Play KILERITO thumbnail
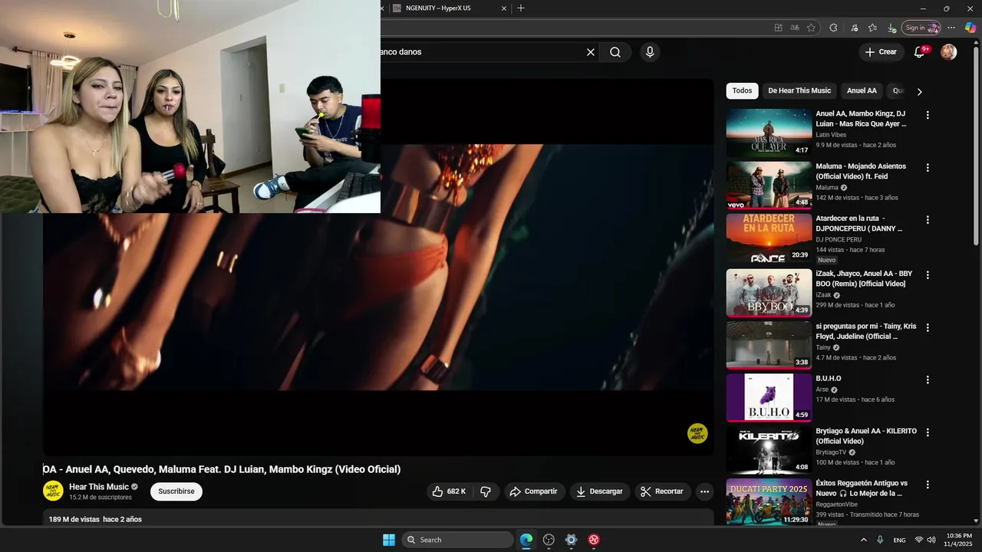Viewport: 982px width, 552px height. pyautogui.click(x=769, y=450)
